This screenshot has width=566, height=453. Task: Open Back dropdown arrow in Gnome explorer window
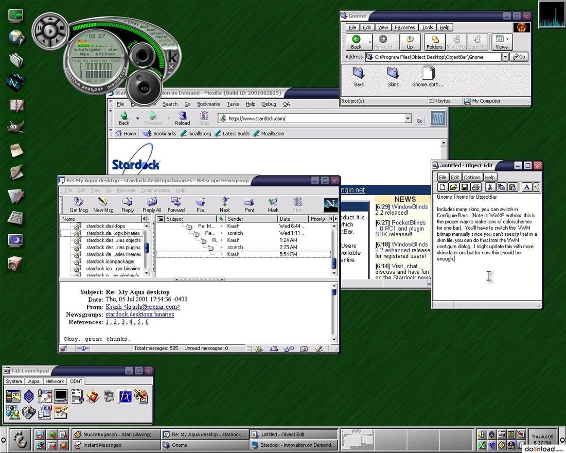(x=369, y=42)
